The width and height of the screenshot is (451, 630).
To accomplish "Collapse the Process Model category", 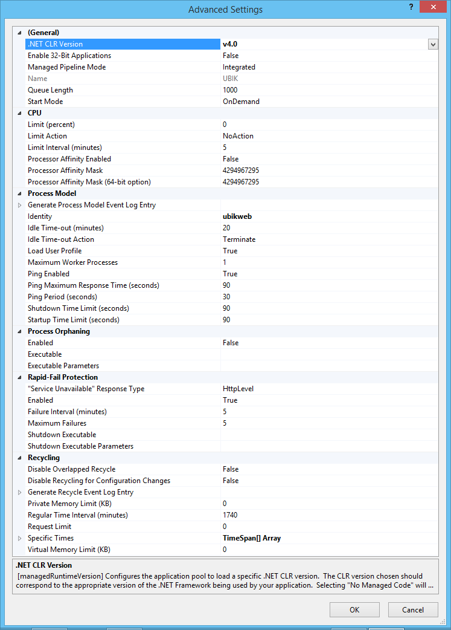I will [x=19, y=193].
